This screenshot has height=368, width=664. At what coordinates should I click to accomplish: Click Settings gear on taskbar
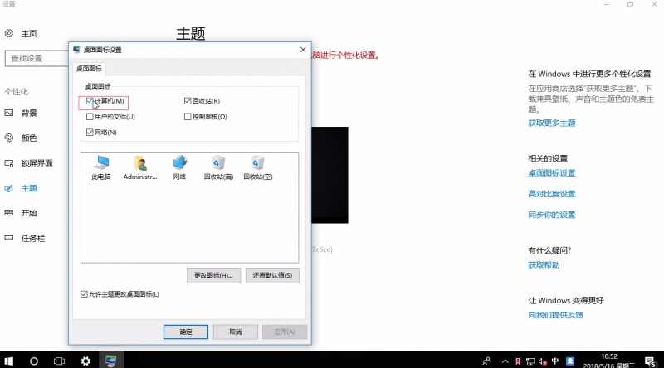(x=85, y=361)
